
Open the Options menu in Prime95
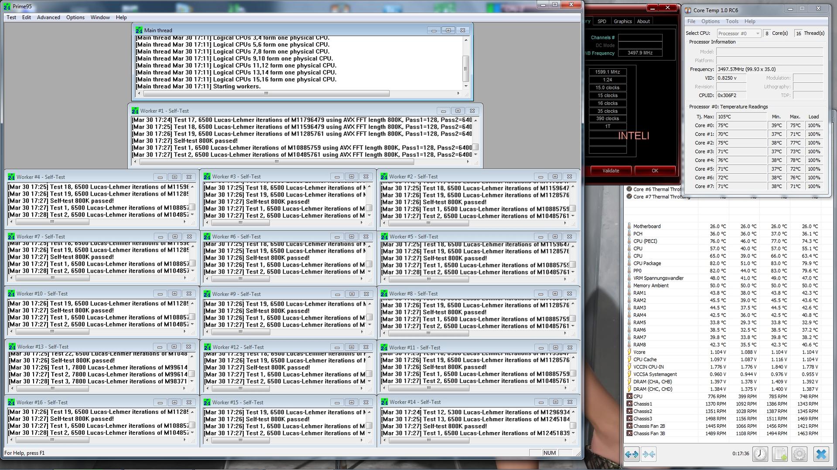75,17
